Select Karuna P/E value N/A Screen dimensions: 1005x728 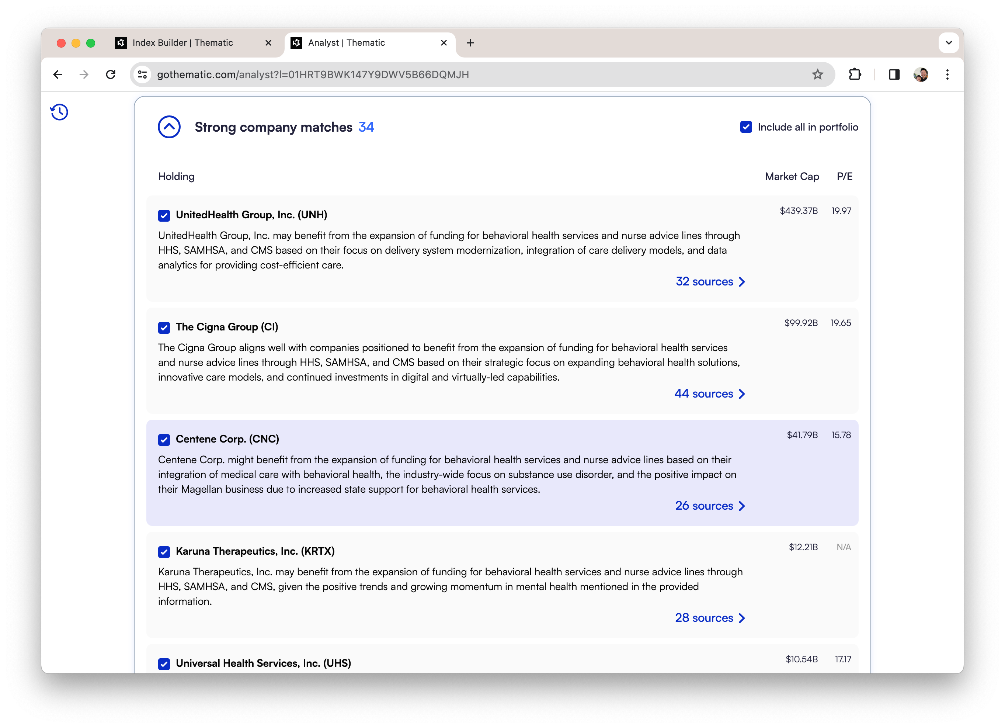844,547
